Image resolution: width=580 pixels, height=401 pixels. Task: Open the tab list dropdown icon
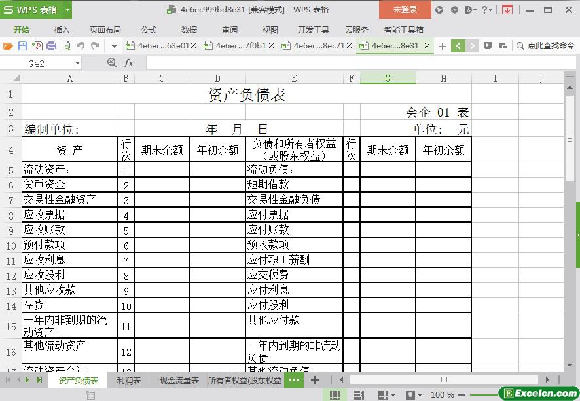[x=503, y=46]
